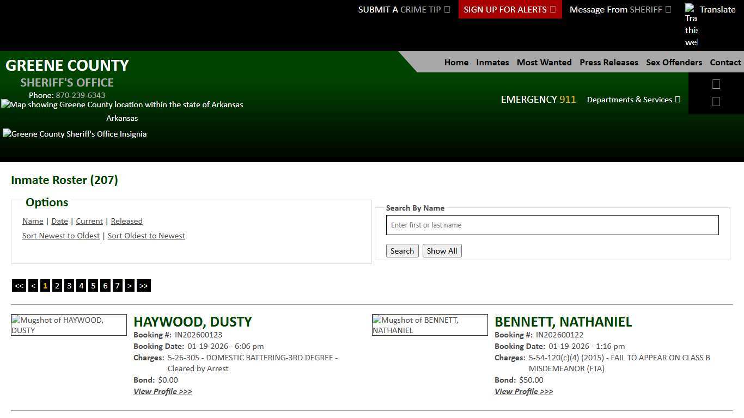Sort the roster Newest to Oldest
This screenshot has height=418, width=744.
pyautogui.click(x=60, y=235)
